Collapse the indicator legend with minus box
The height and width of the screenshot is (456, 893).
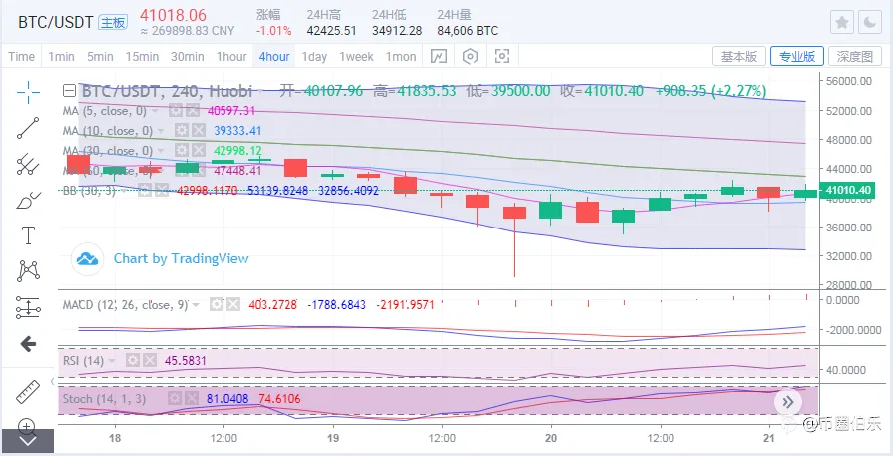click(x=70, y=91)
